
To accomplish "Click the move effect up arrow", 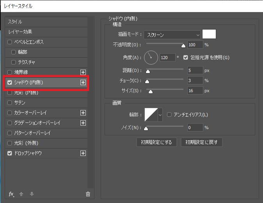I will point(21,194).
